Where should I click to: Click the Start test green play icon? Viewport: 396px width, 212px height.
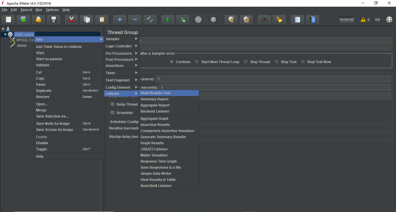168,20
